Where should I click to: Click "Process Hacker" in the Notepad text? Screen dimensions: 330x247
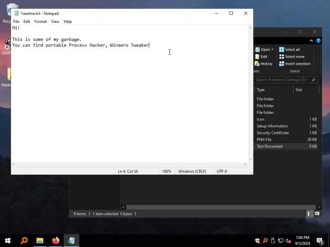[x=87, y=45]
